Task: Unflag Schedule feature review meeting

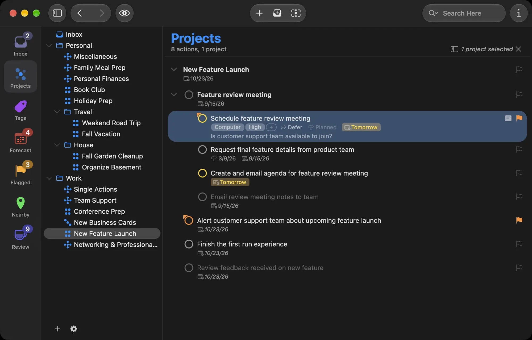Action: click(519, 118)
